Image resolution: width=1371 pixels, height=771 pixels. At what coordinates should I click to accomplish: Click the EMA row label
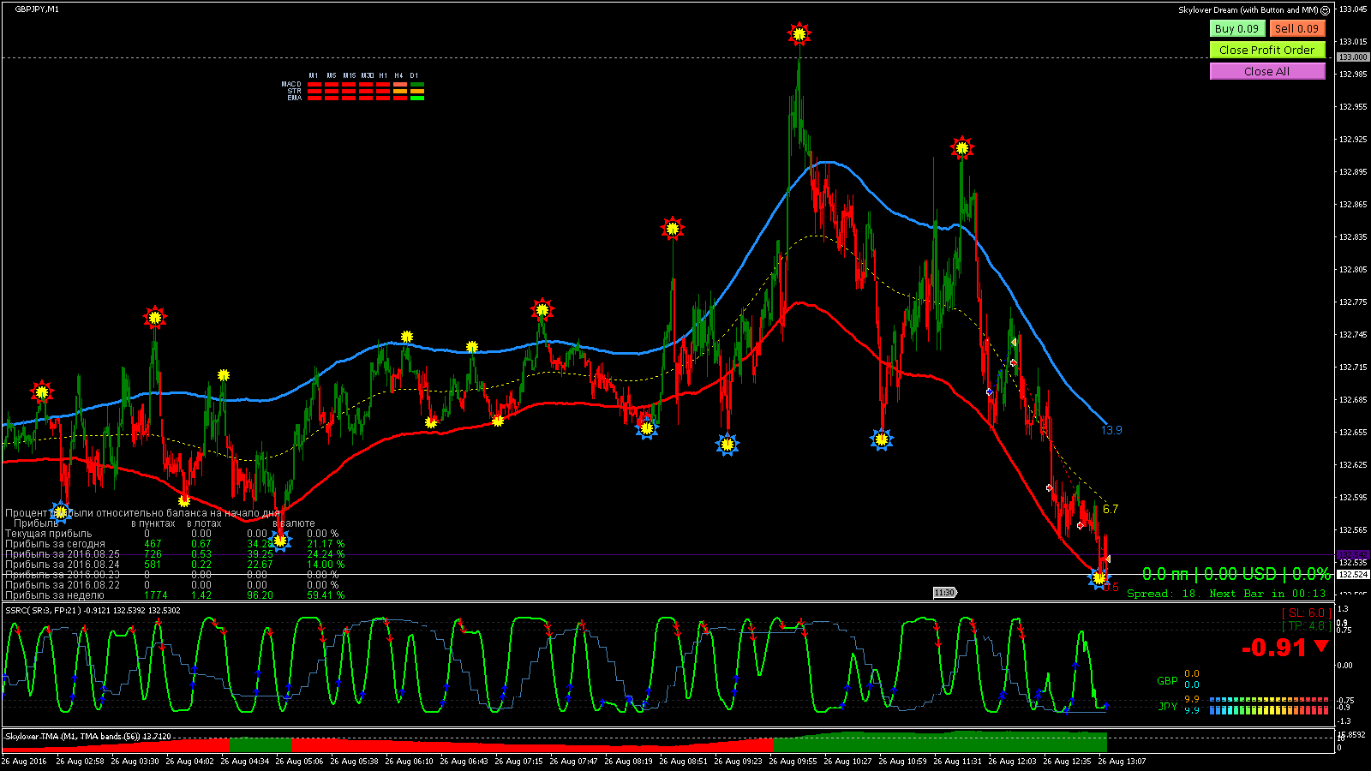coord(294,98)
